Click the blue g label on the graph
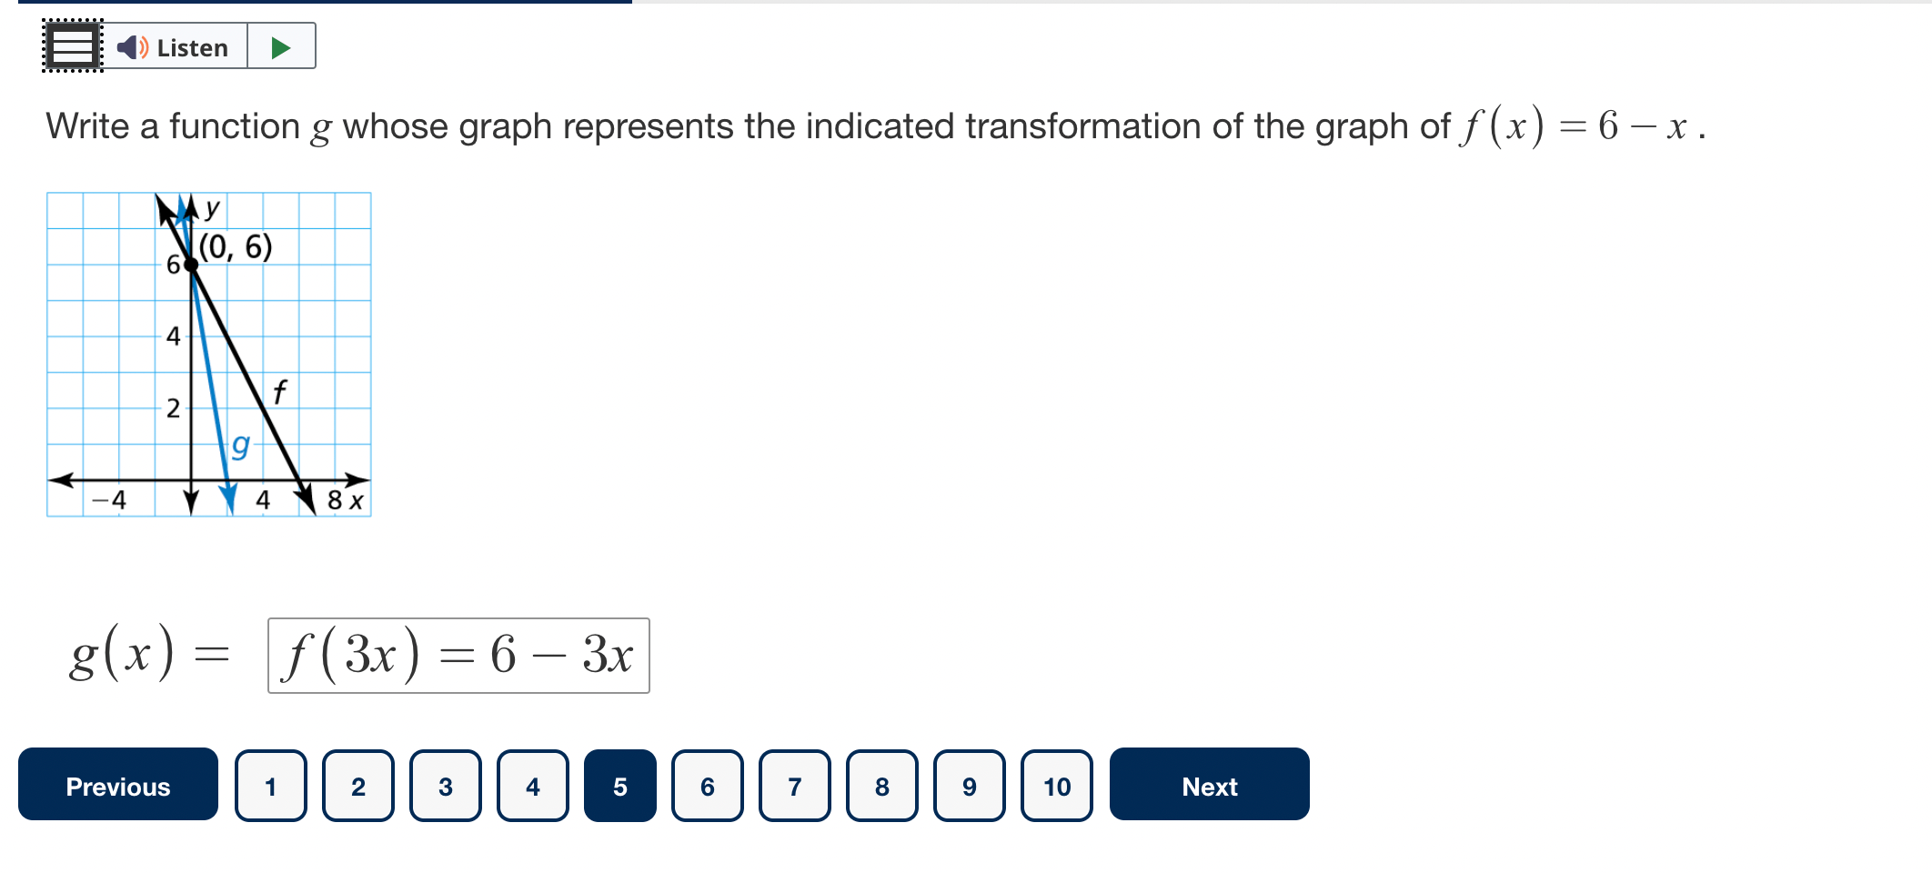The height and width of the screenshot is (873, 1932). pos(240,446)
